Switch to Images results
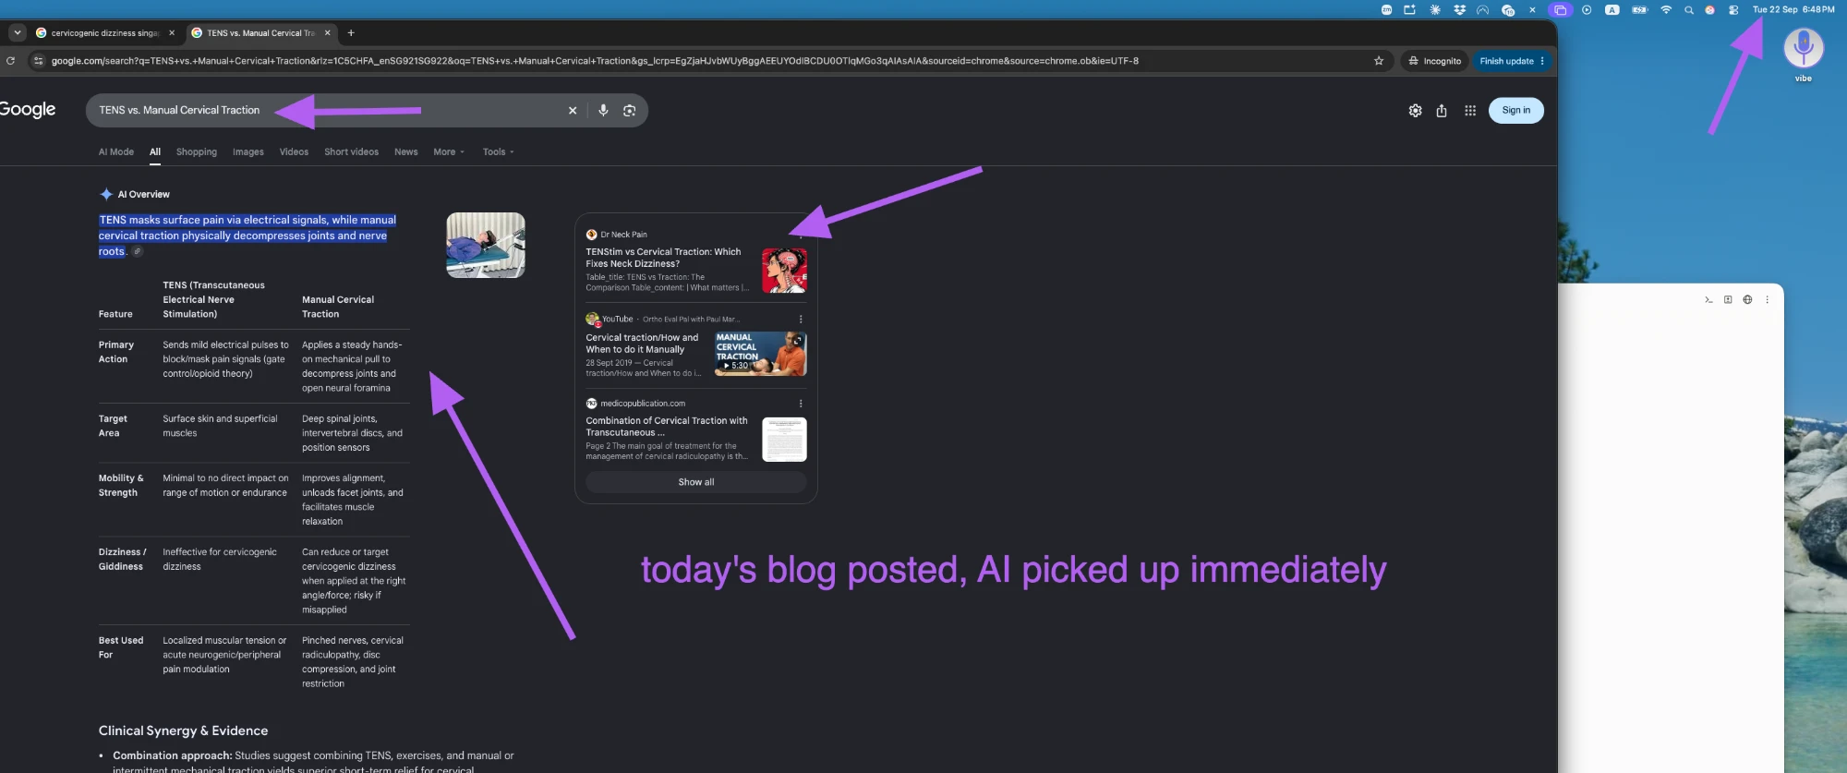The width and height of the screenshot is (1847, 773). [248, 152]
